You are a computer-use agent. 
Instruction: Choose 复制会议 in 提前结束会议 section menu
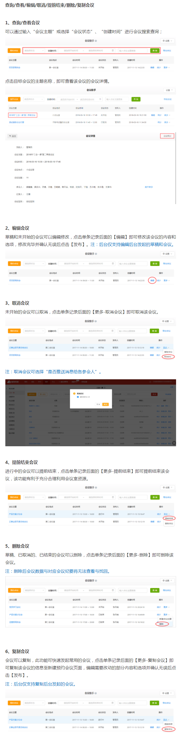pos(169,523)
